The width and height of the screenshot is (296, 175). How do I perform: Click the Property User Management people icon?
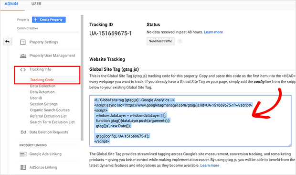tap(23, 56)
